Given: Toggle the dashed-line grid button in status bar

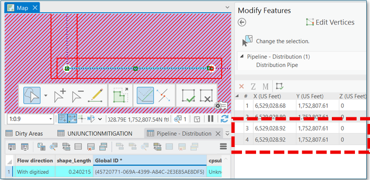Looking at the screenshot, I should click(72, 119).
